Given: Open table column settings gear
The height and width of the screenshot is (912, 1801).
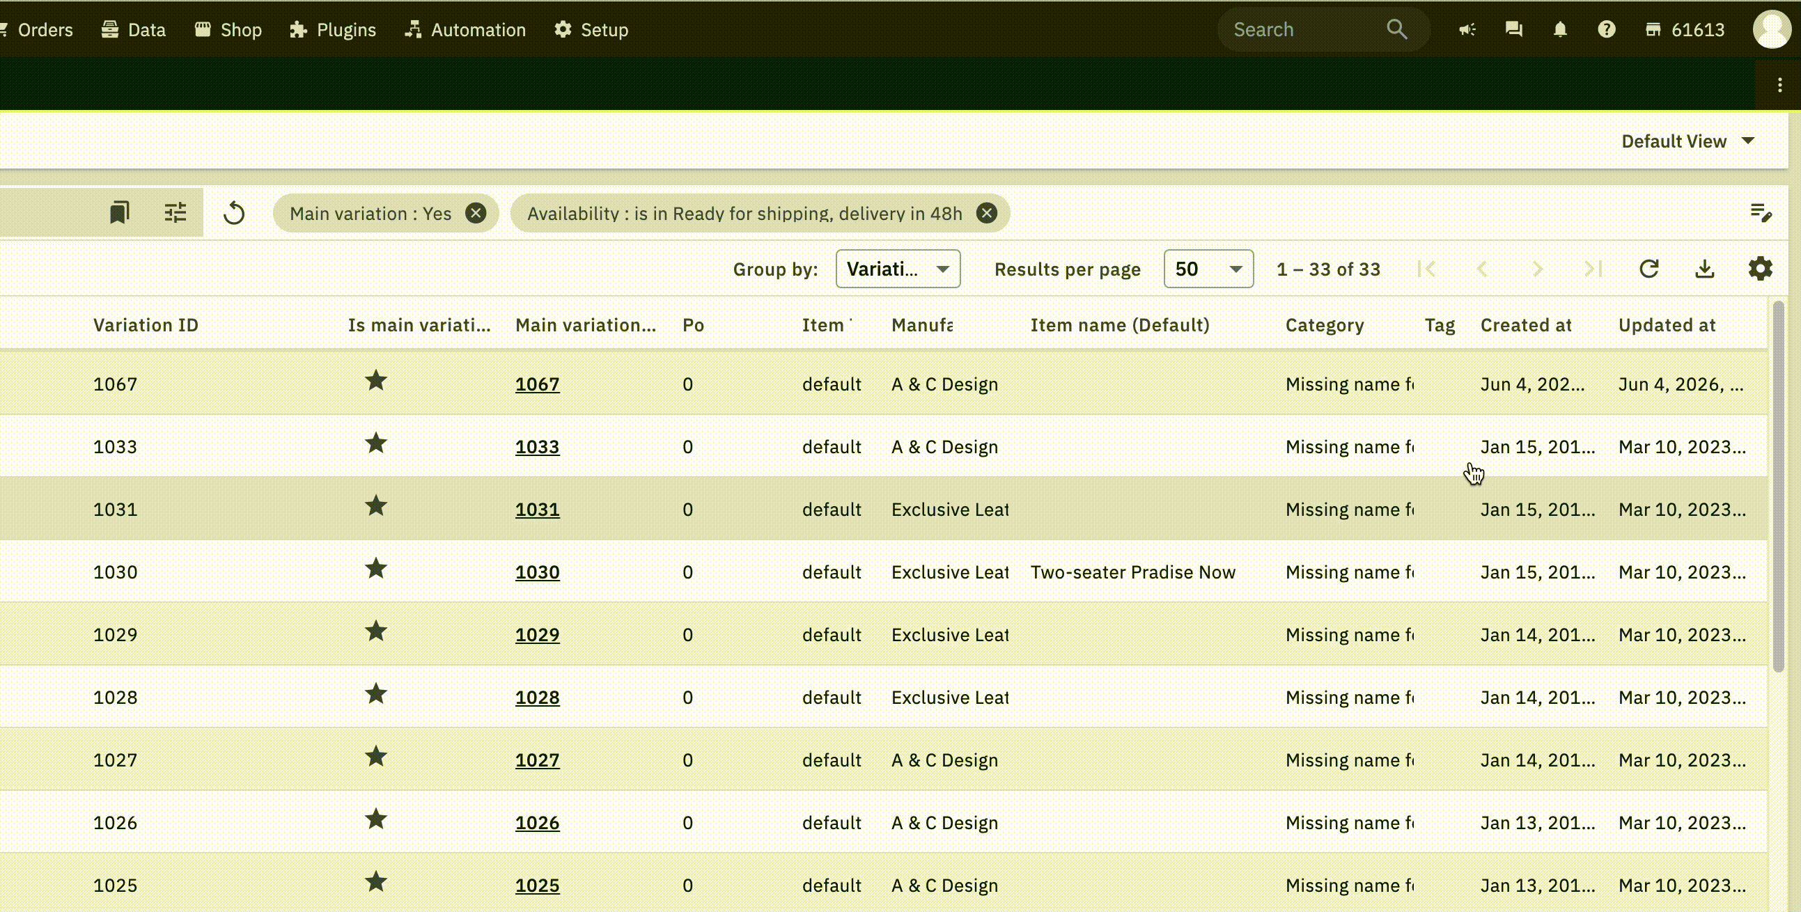Looking at the screenshot, I should [1761, 269].
